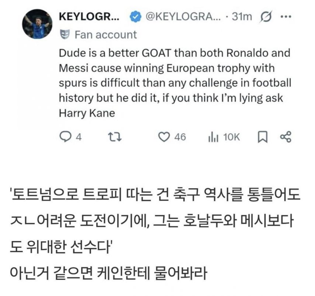Open the reply comment icon
This screenshot has width=315, height=296.
click(x=65, y=137)
